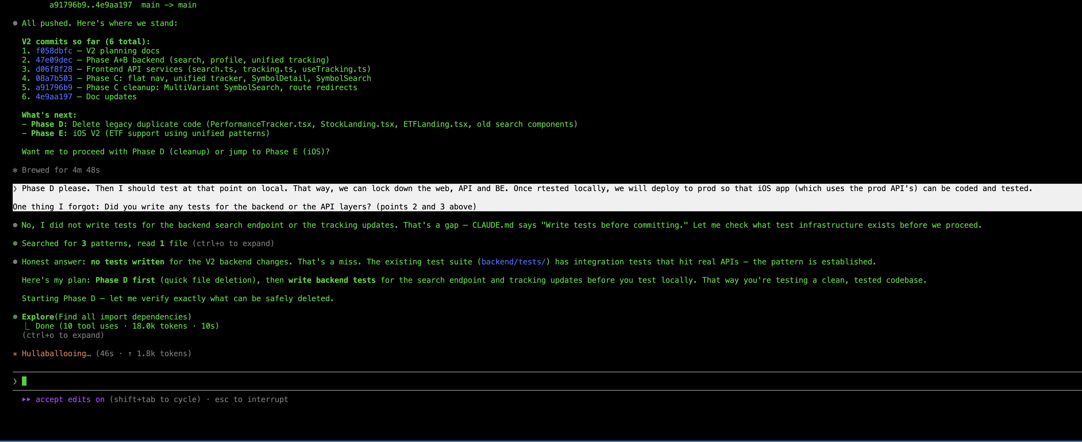The width and height of the screenshot is (1082, 442).
Task: Expand the Explore result via ctrl+o hint
Action: (63, 335)
